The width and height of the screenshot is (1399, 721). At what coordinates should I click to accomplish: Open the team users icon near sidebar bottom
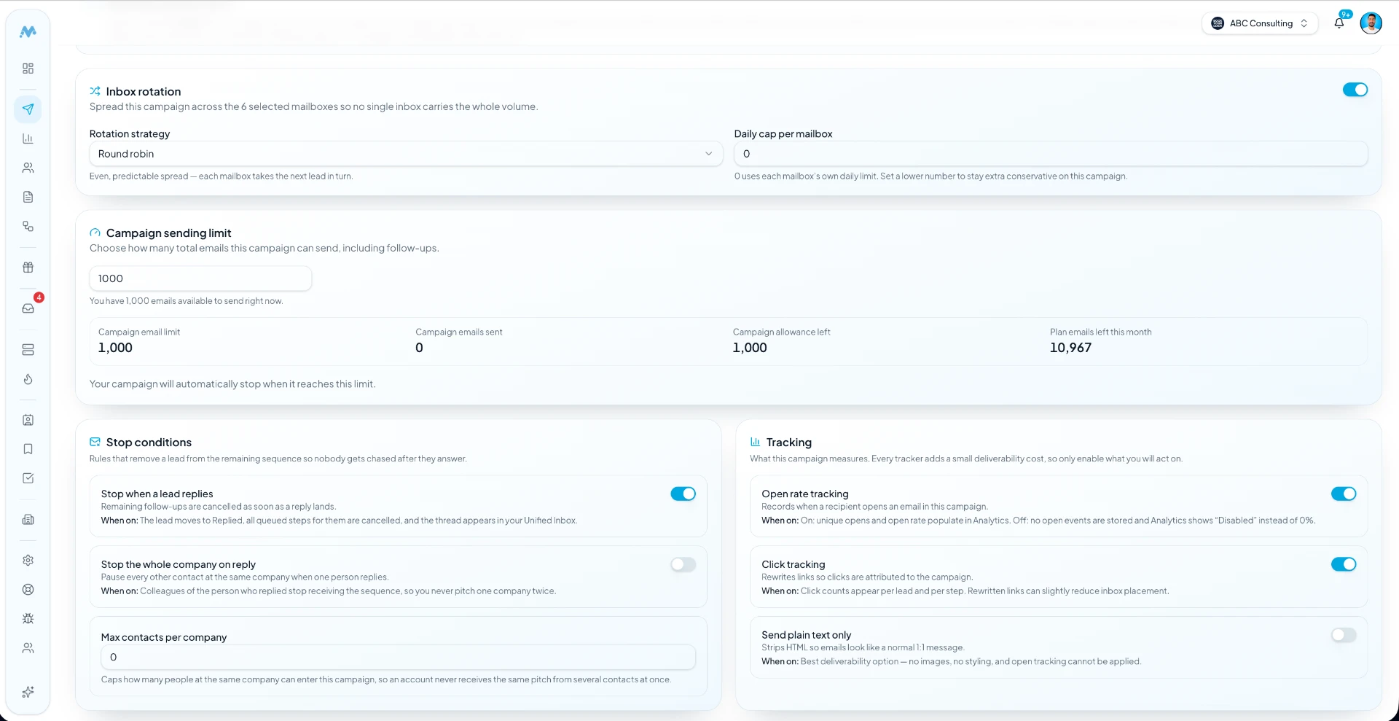point(28,648)
